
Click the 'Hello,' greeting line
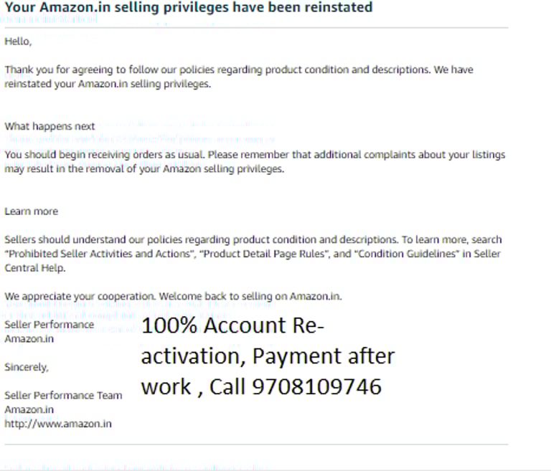click(x=18, y=42)
